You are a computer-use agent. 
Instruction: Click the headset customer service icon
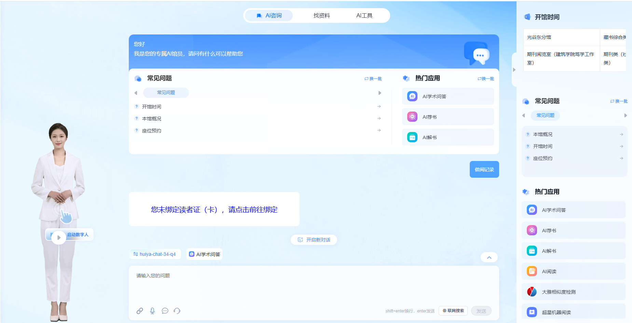click(x=177, y=311)
